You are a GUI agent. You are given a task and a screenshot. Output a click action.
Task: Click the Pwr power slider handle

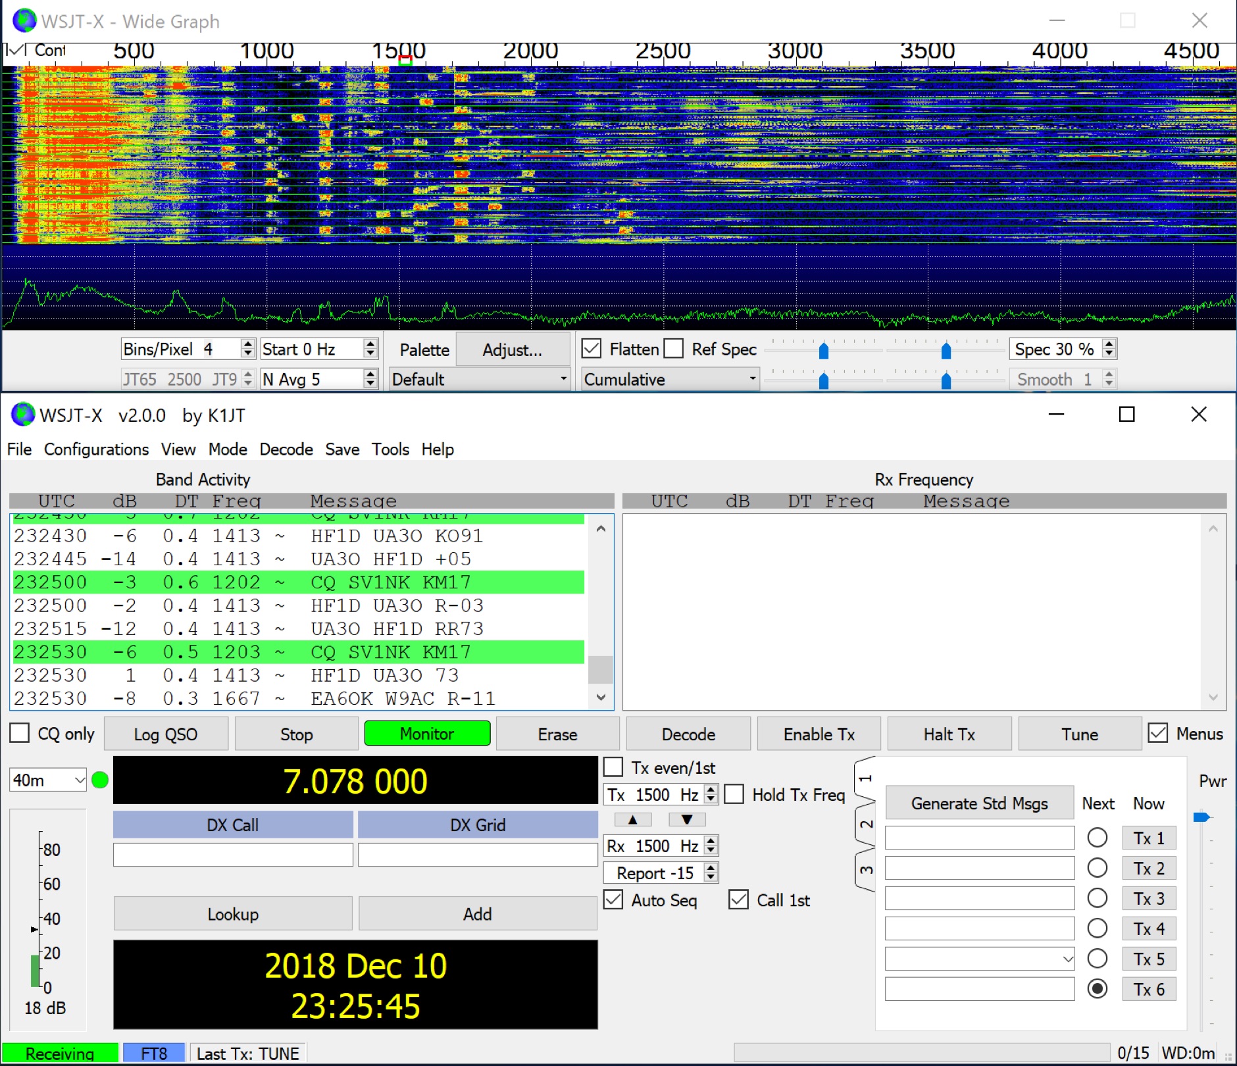1201,817
